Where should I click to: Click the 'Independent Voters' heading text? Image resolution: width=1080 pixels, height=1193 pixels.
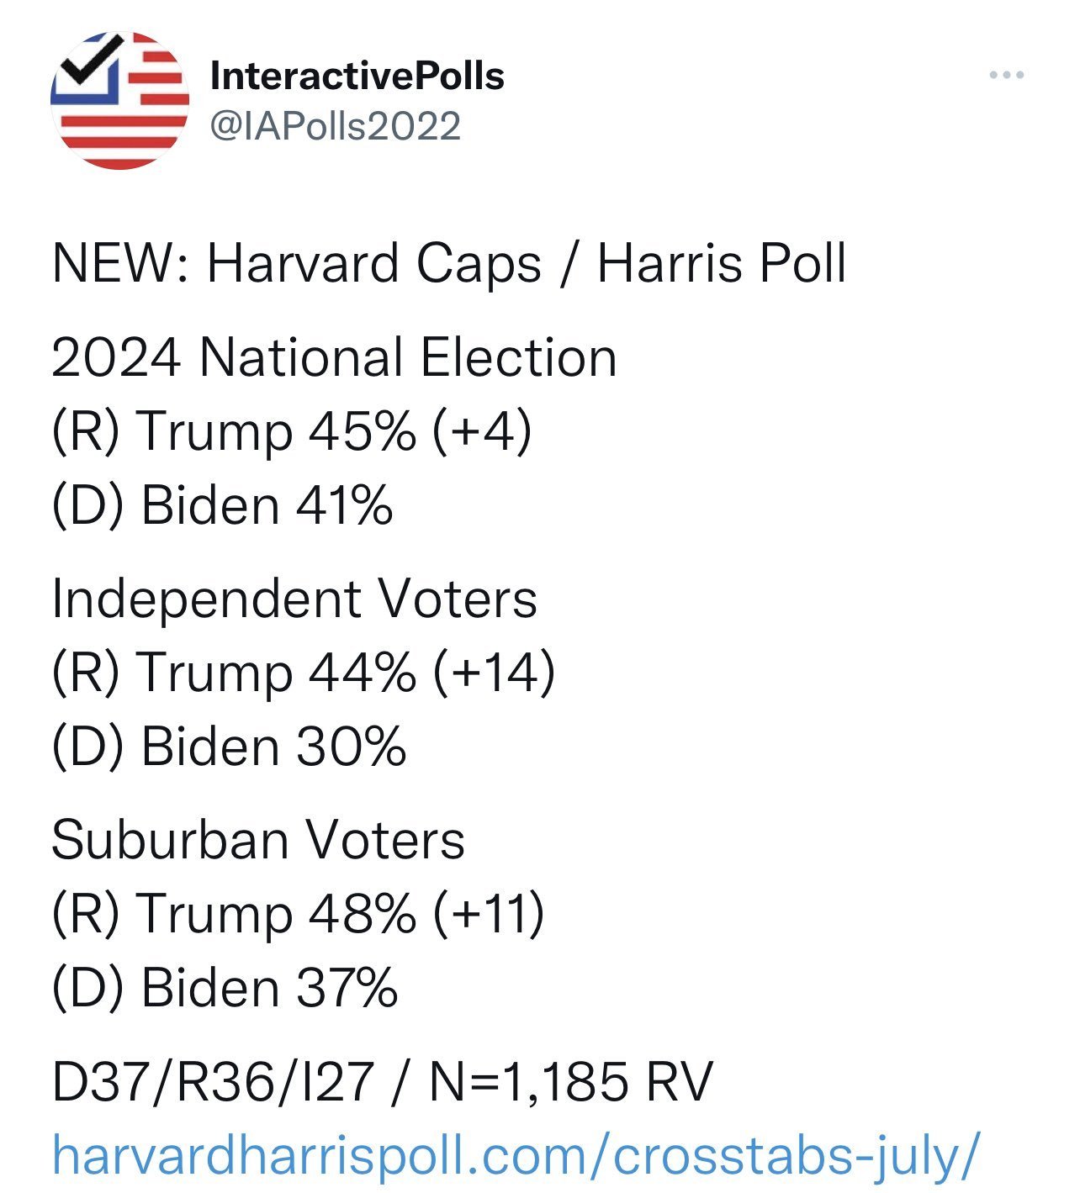[294, 599]
